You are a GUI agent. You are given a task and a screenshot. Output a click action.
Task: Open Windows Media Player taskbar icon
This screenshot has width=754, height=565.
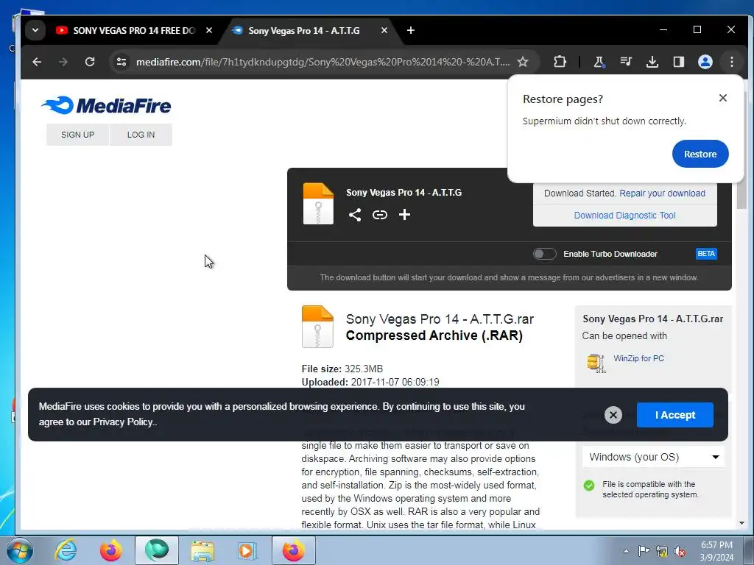tap(248, 550)
